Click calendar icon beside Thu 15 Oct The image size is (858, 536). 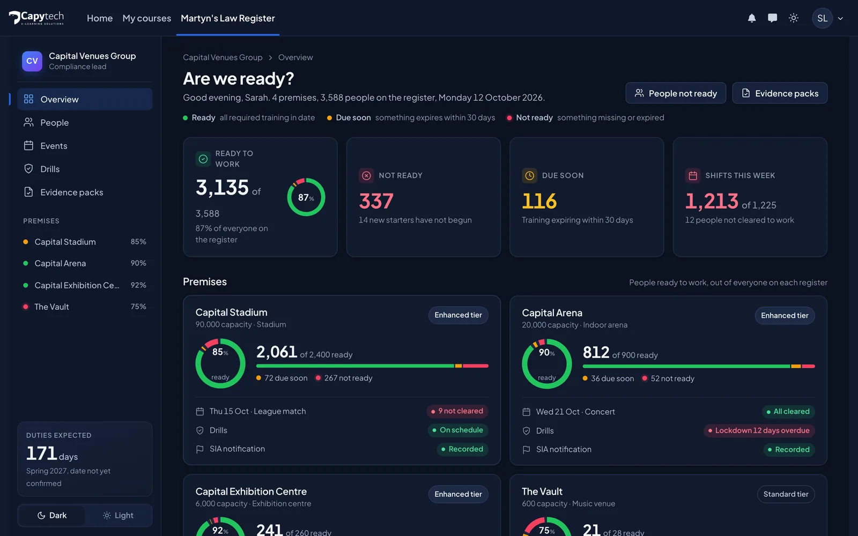(x=200, y=412)
